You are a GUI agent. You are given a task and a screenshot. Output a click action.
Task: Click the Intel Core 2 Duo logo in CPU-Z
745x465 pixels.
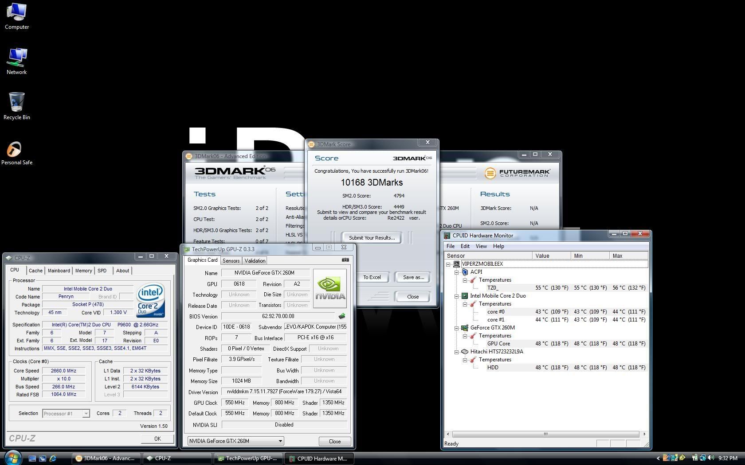[151, 300]
